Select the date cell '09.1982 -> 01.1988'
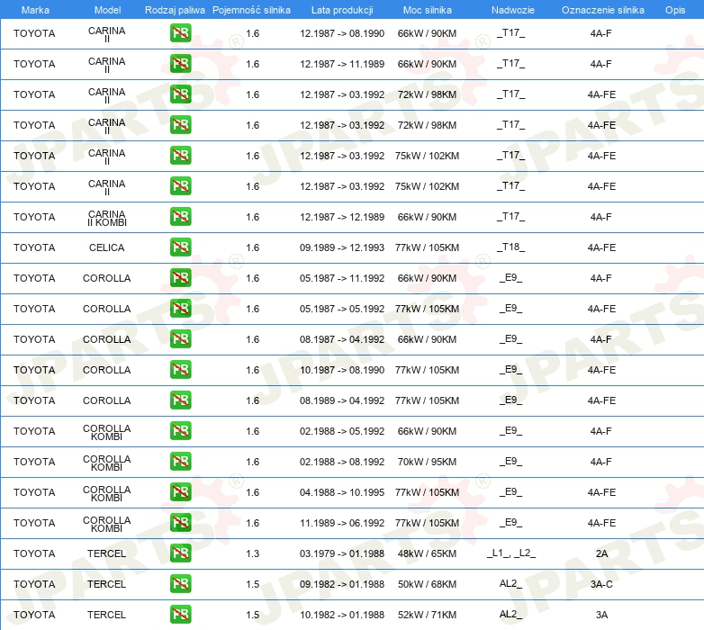The height and width of the screenshot is (630, 704). tap(342, 584)
